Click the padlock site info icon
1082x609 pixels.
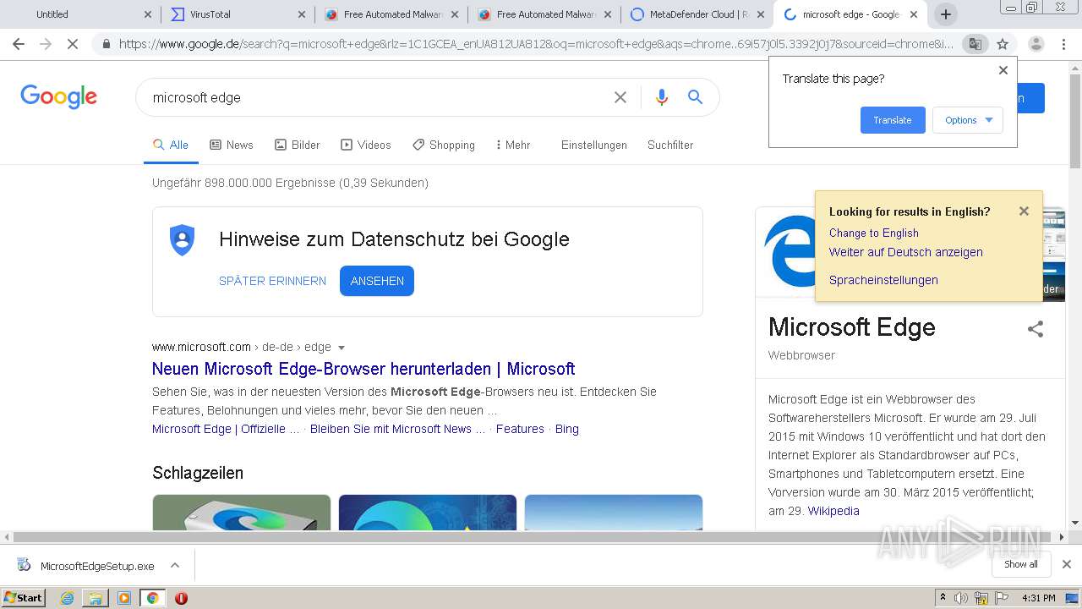[x=107, y=44]
